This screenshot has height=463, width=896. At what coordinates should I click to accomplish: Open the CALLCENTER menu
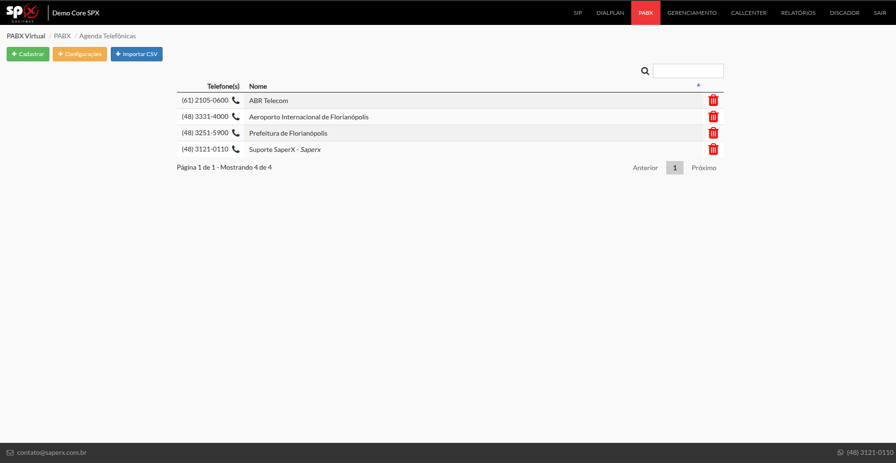[748, 13]
